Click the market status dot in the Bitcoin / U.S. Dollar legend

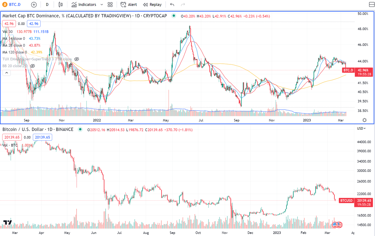[80, 129]
